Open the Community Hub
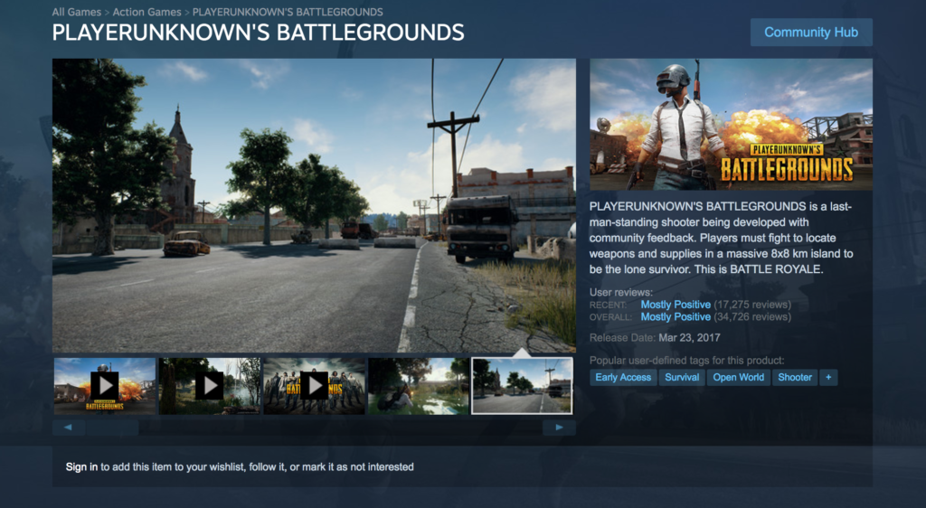 (x=811, y=32)
